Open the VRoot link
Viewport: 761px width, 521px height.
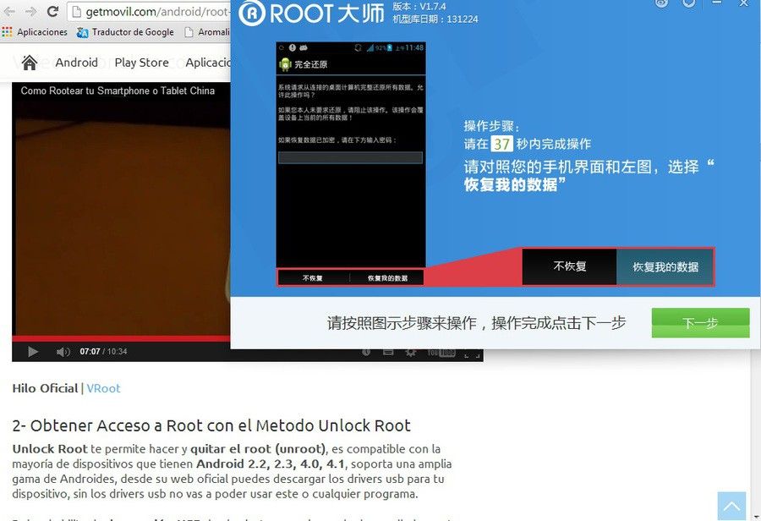click(x=103, y=388)
